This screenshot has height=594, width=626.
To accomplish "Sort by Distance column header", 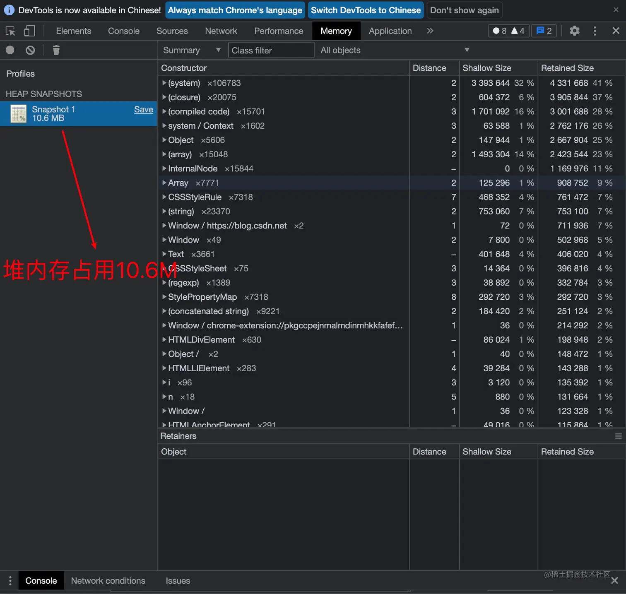I will 434,68.
